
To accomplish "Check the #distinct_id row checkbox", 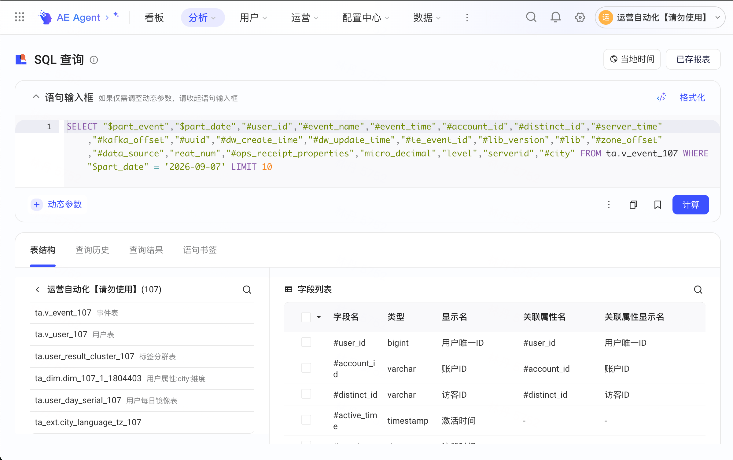I will click(306, 394).
